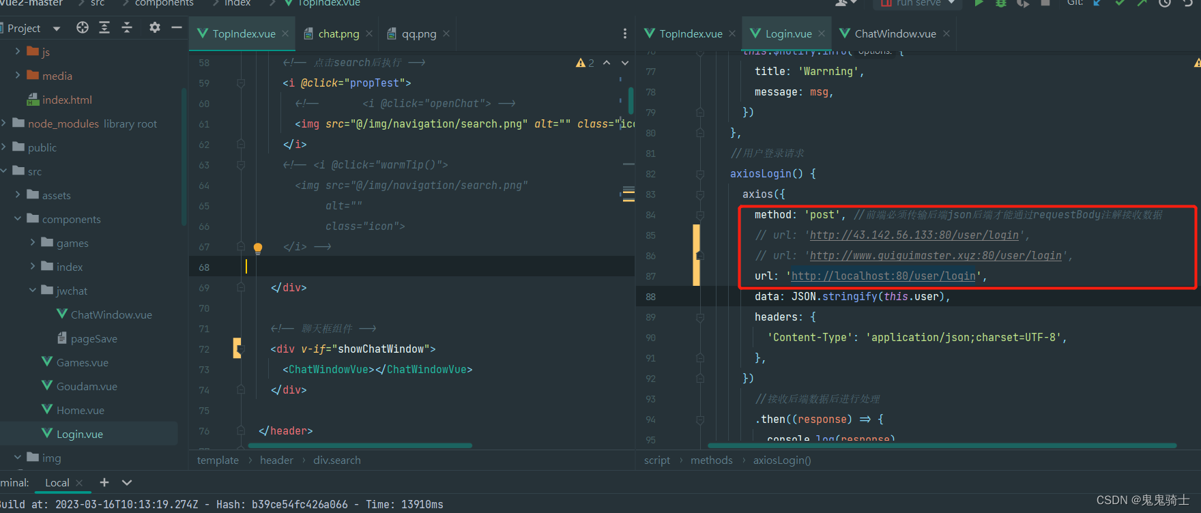Toggle code fold at line 76 header closing tag
The image size is (1201, 513).
tap(241, 431)
